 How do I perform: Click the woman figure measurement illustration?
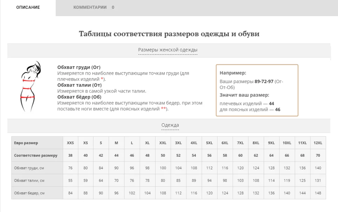[30, 87]
